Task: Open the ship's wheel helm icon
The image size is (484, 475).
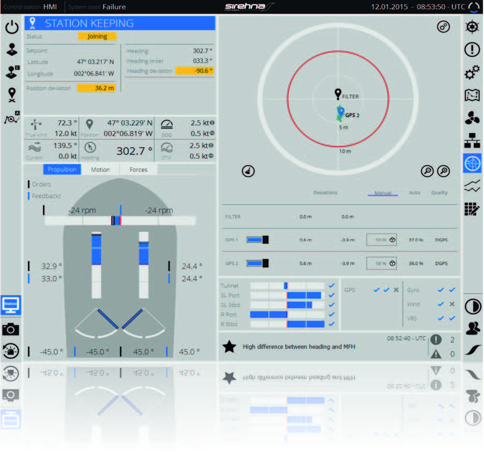Action: 472,27
